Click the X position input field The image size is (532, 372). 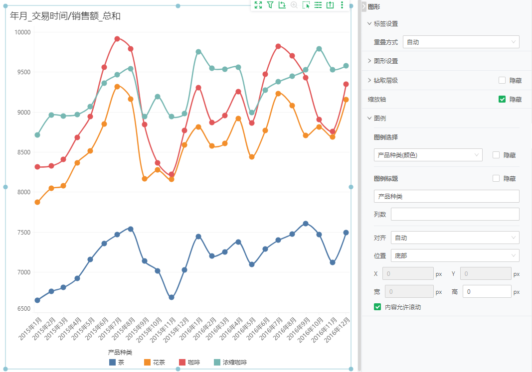tap(408, 274)
